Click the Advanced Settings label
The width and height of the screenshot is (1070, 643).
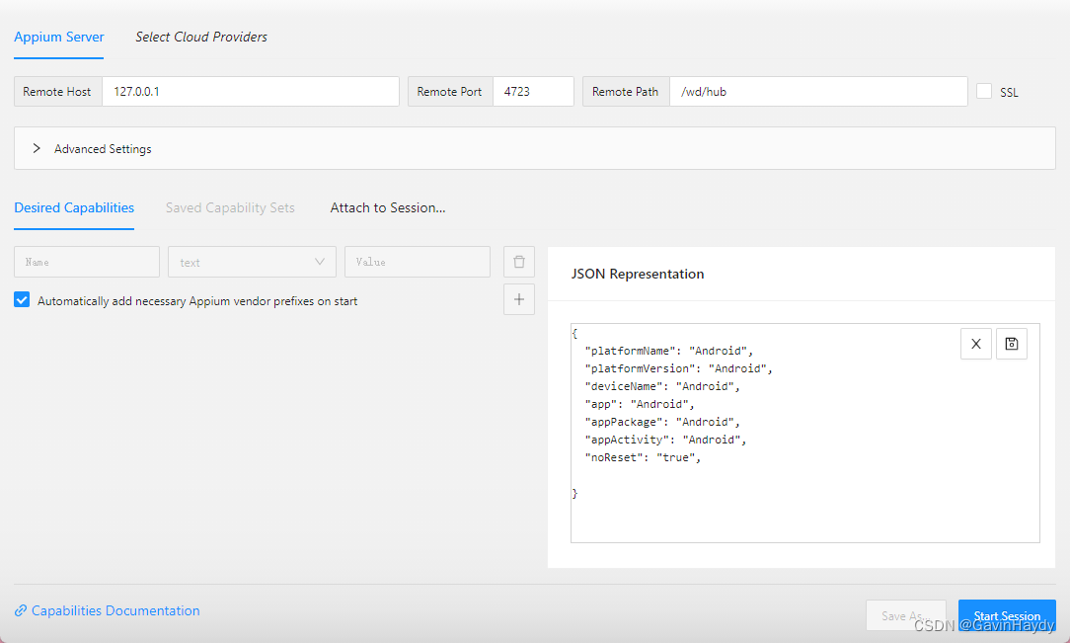click(x=103, y=149)
